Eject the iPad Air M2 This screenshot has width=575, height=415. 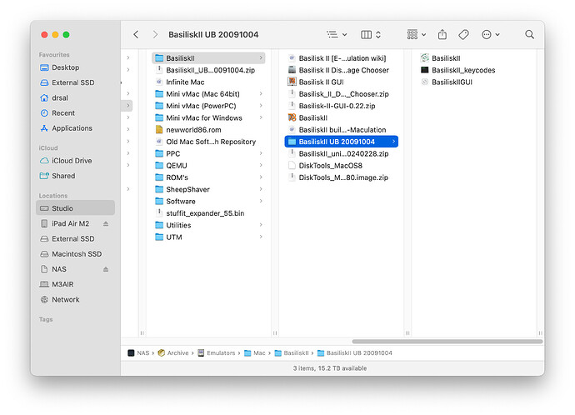[x=106, y=223]
